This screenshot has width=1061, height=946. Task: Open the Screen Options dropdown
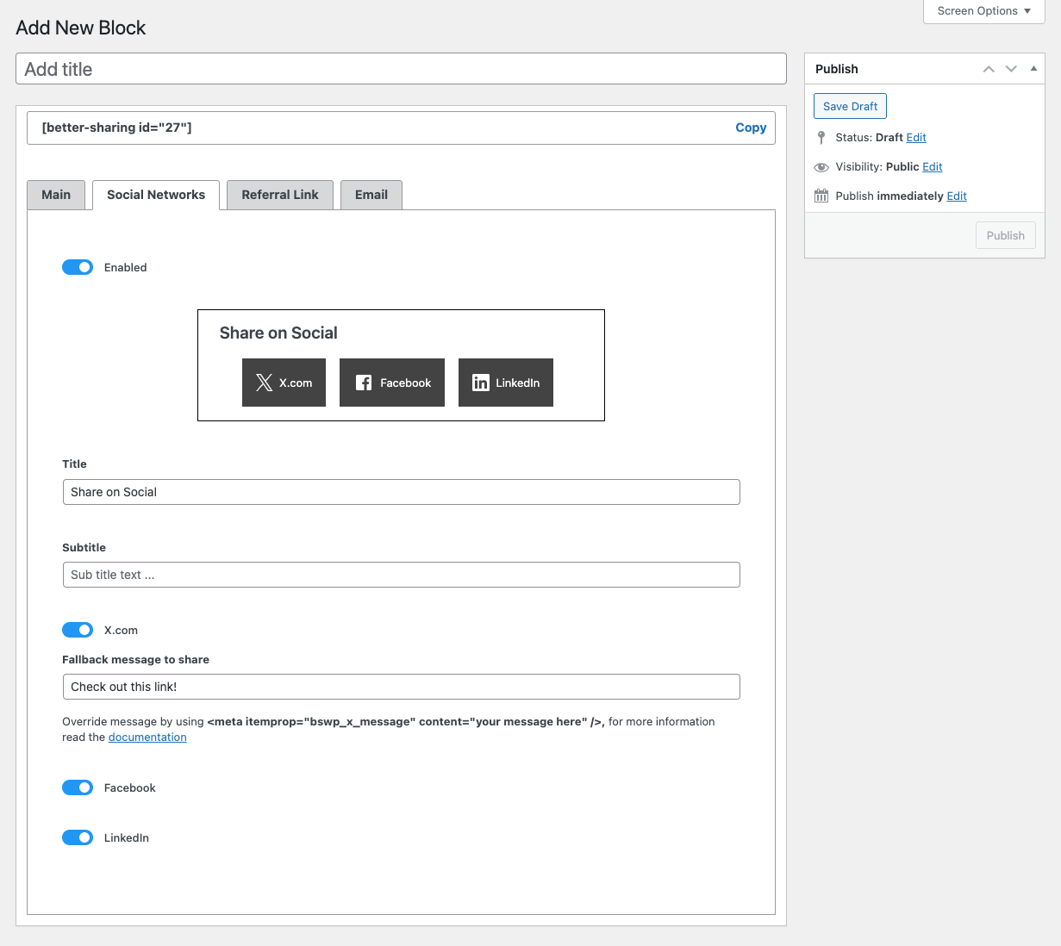[x=983, y=11]
